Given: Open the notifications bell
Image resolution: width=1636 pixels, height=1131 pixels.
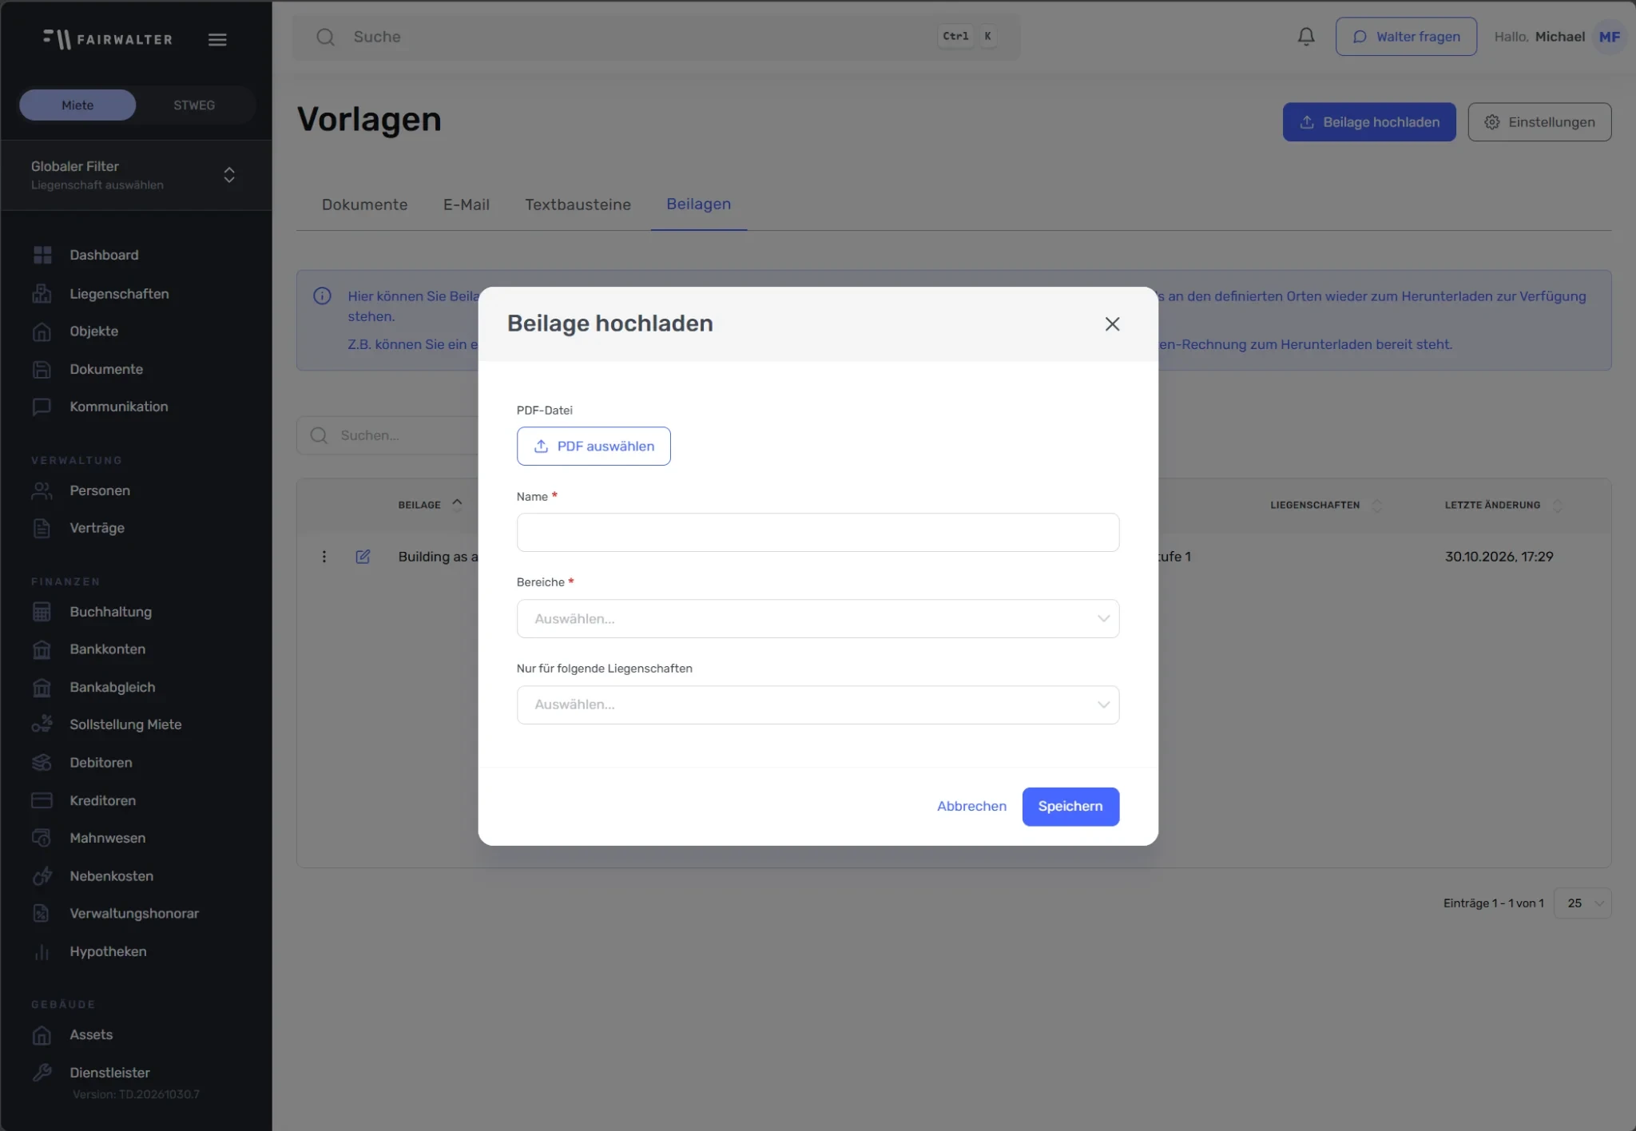Looking at the screenshot, I should (x=1306, y=37).
